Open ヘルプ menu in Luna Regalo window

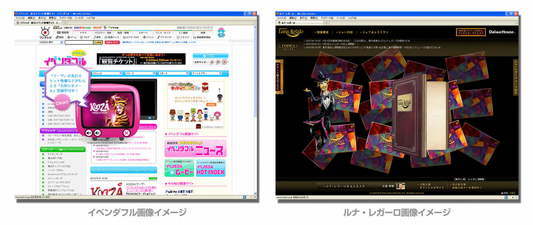point(352,18)
